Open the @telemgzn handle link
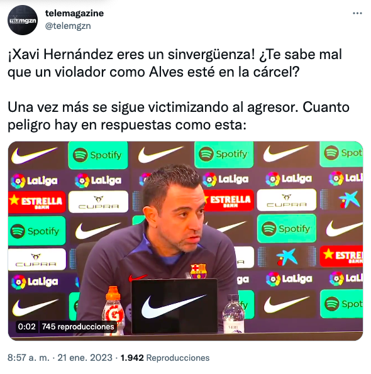 coord(68,26)
